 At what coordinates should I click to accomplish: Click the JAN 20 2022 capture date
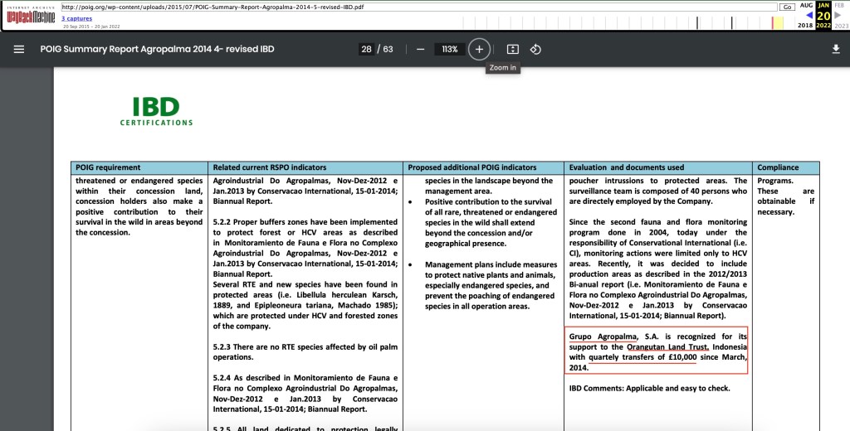(823, 14)
